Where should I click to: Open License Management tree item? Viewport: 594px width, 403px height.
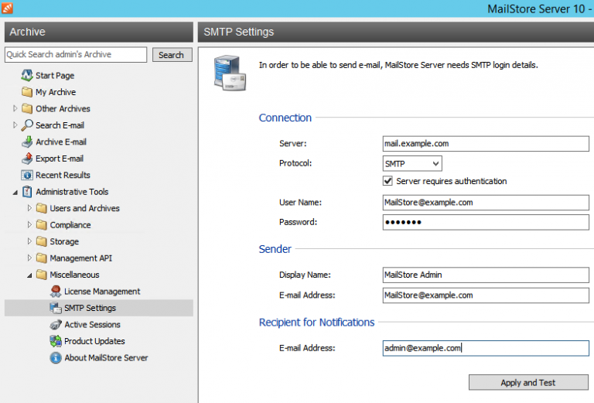pos(102,292)
